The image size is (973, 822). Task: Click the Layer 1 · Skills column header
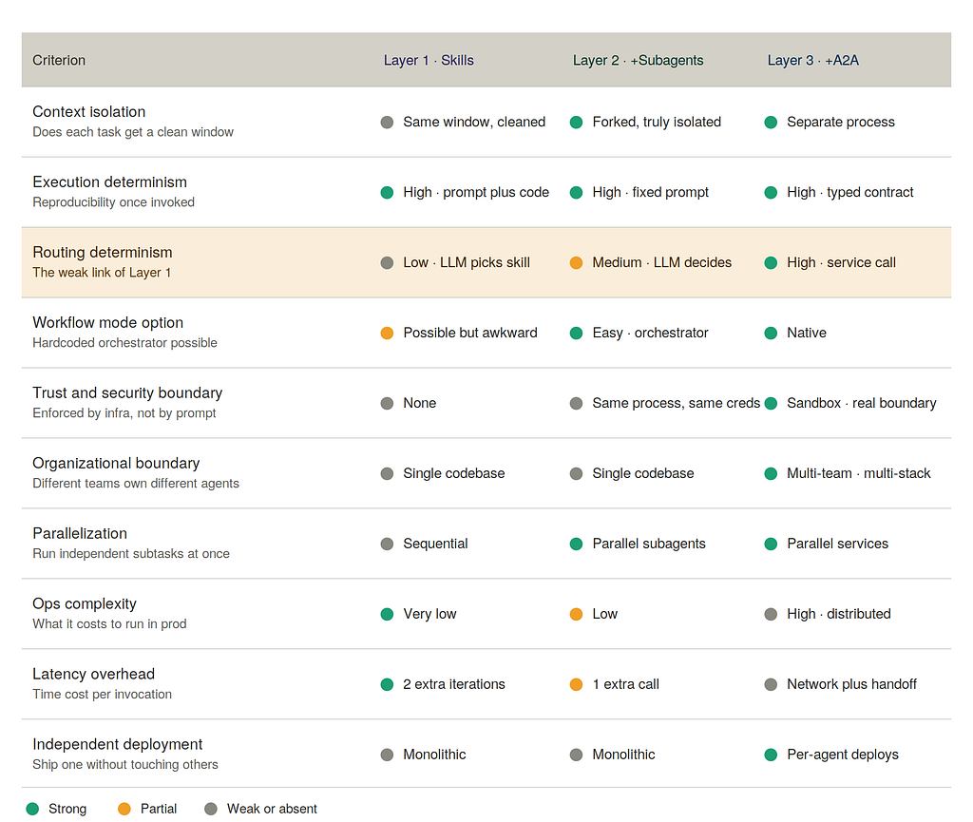(x=429, y=60)
